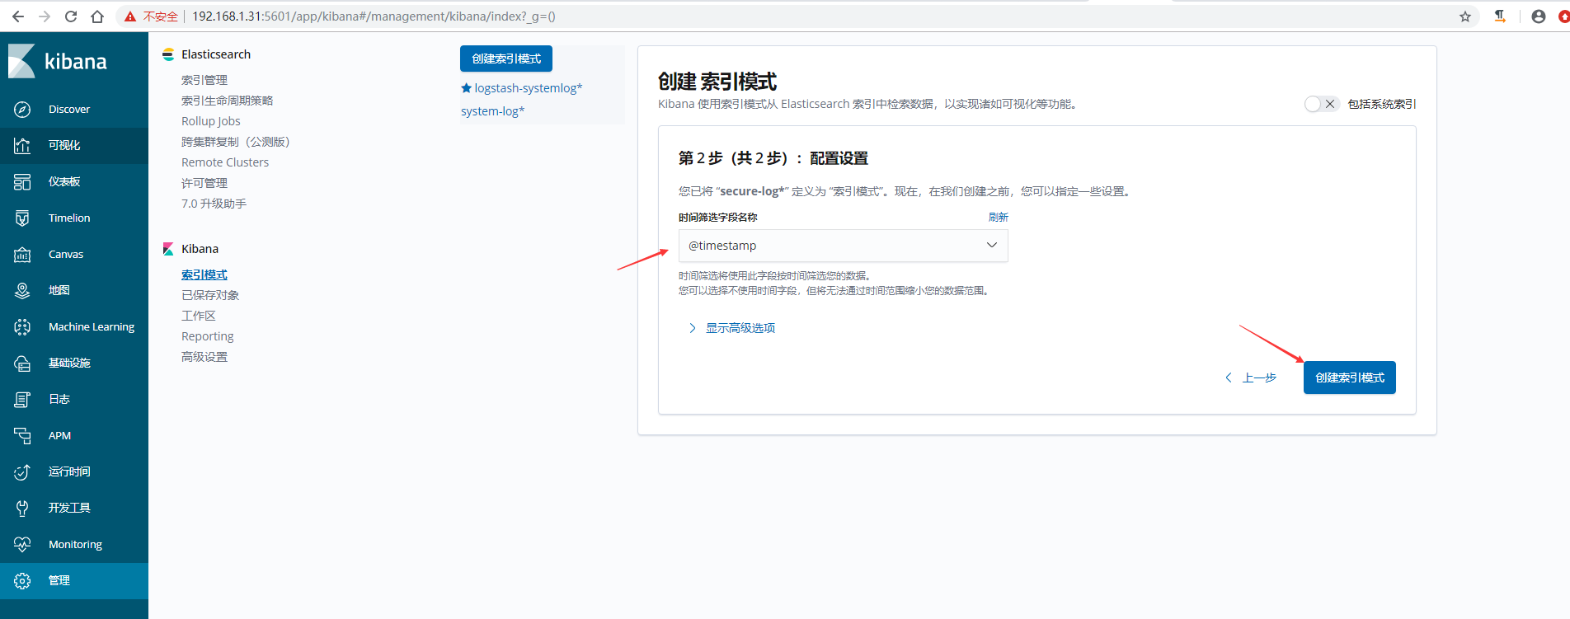Click the browser address bar URL
This screenshot has width=1570, height=619.
tap(374, 16)
